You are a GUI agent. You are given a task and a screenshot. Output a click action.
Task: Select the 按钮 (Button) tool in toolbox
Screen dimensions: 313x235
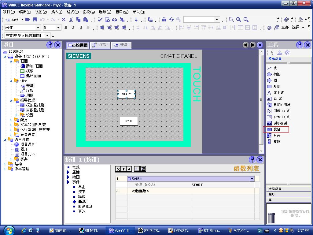point(276,129)
